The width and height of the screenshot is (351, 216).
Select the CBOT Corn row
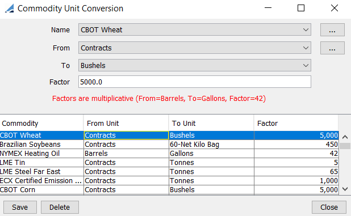[169, 190]
